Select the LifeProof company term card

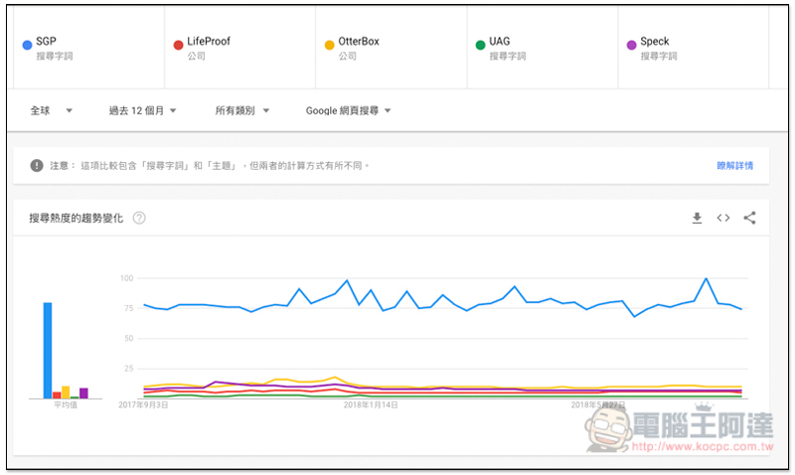[x=239, y=48]
